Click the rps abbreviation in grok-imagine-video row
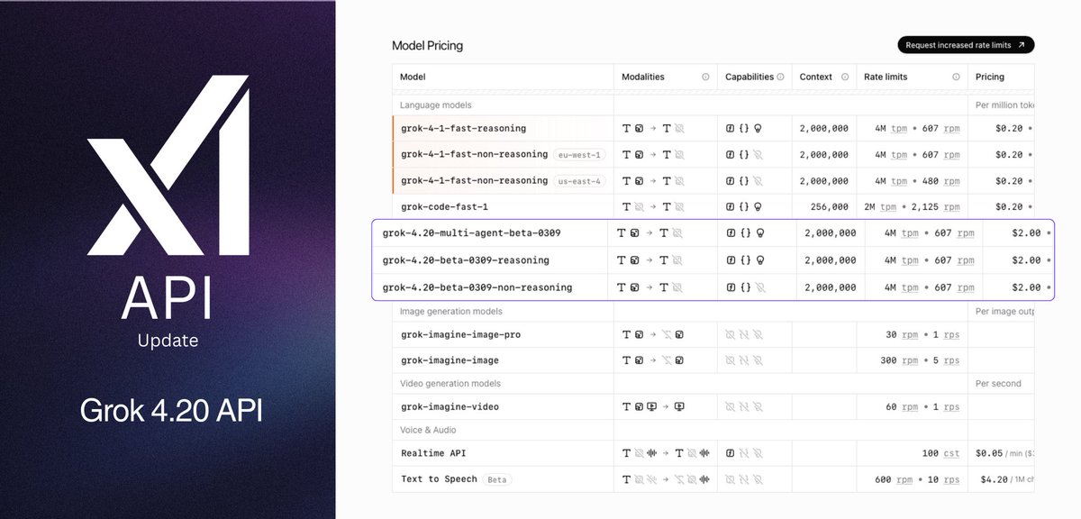Image resolution: width=1081 pixels, height=519 pixels. coord(951,407)
